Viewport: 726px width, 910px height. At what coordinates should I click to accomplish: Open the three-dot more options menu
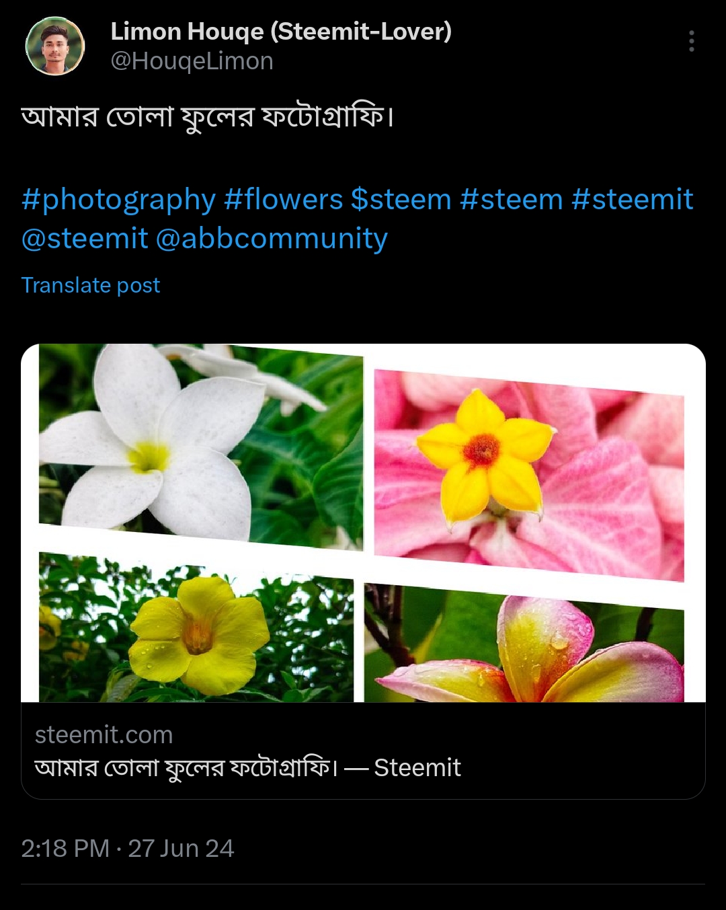(691, 41)
